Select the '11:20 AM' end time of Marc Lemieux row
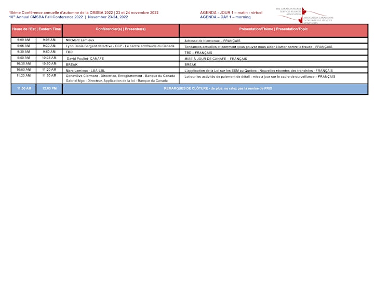 [49, 70]
